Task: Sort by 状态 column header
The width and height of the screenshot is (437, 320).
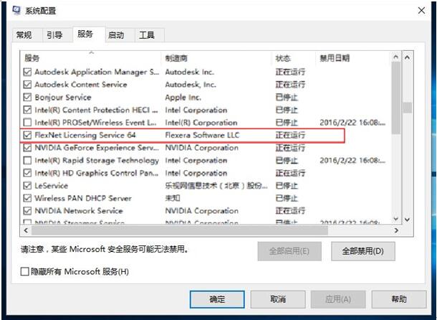Action: tap(293, 58)
